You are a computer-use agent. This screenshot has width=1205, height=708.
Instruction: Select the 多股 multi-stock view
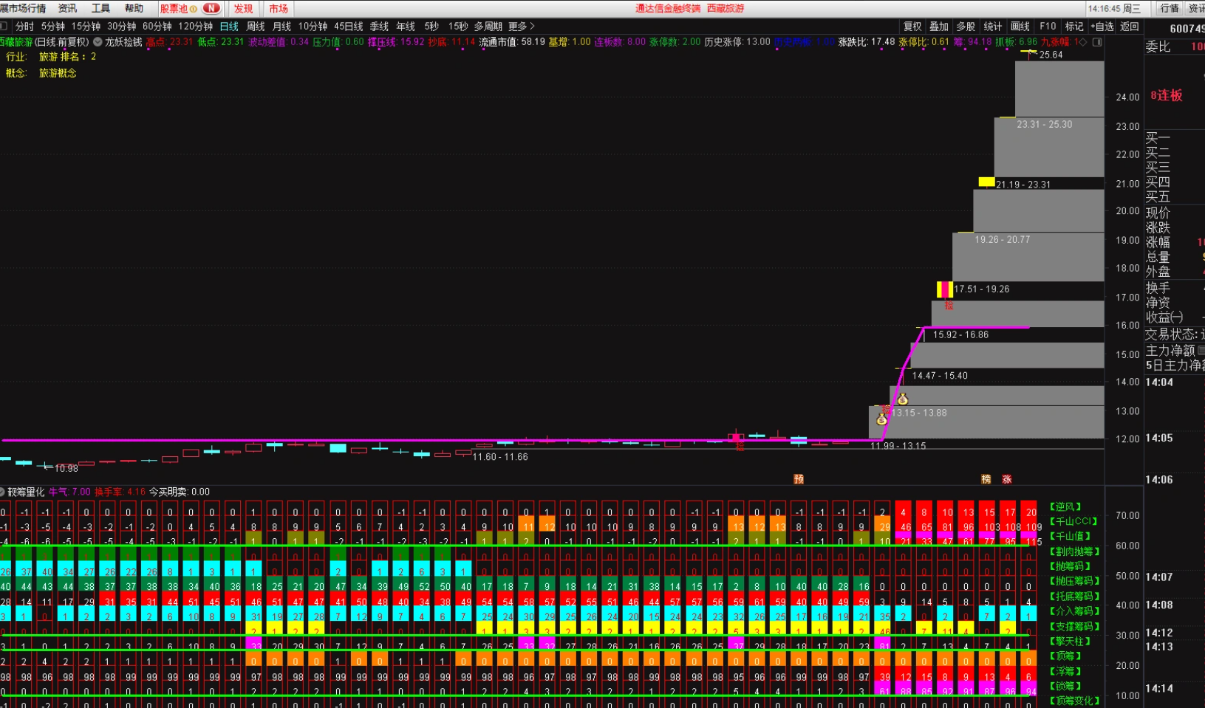click(966, 26)
